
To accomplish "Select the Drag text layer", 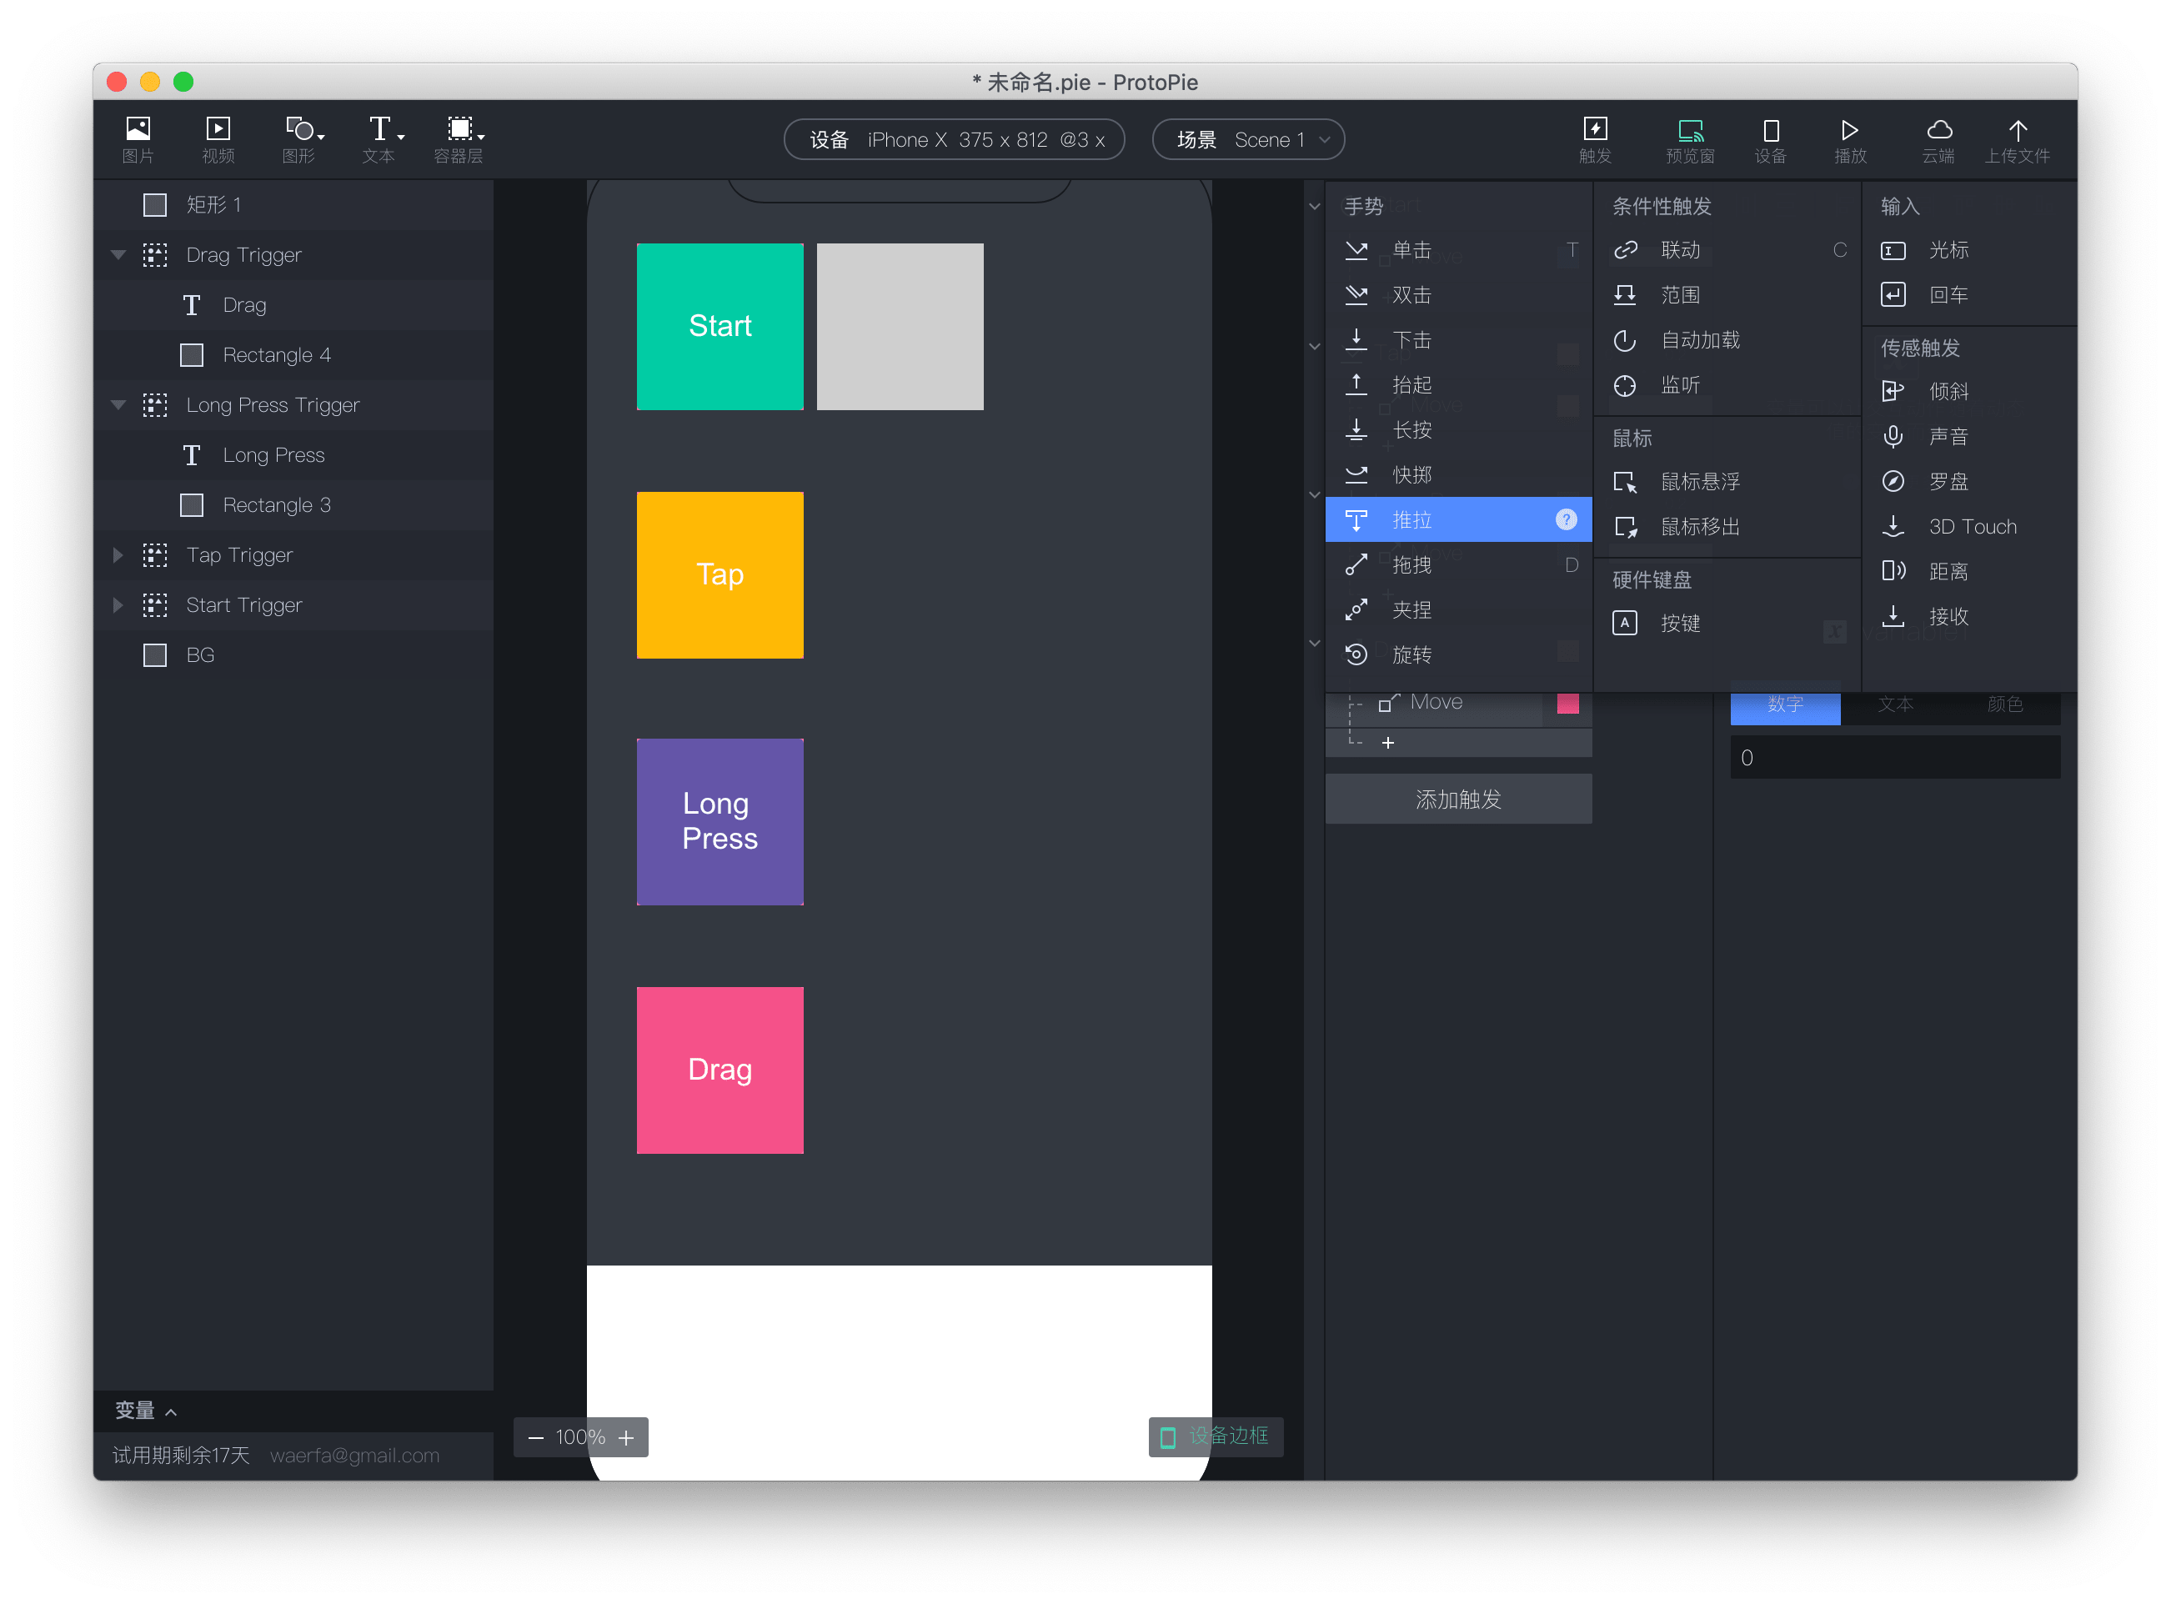I will pos(293,306).
